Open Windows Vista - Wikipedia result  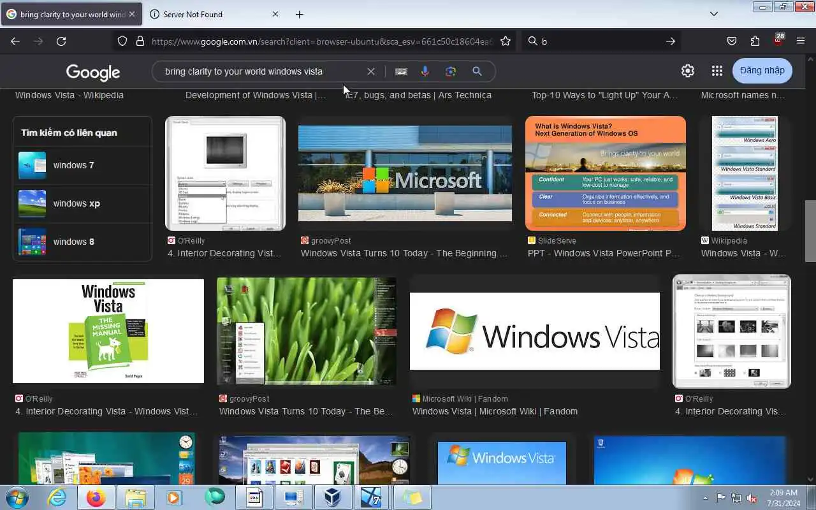(69, 95)
